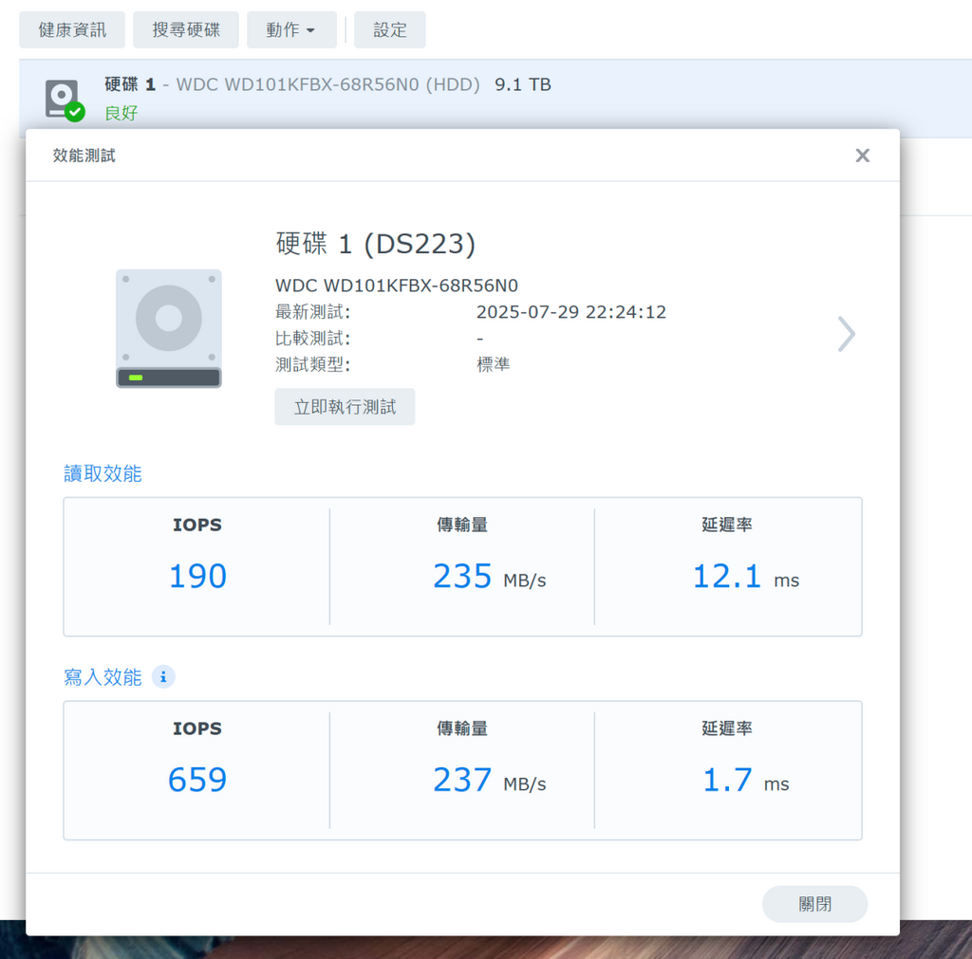Viewport: 972px width, 959px height.
Task: Click the 良好 healthy status text
Action: (x=121, y=114)
